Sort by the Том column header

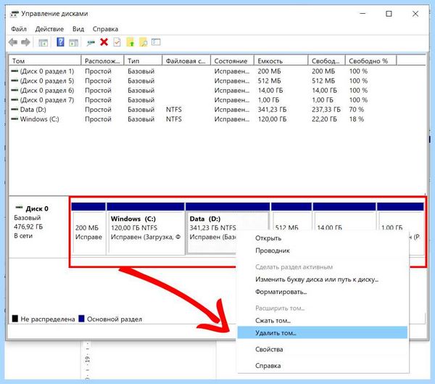coord(45,60)
